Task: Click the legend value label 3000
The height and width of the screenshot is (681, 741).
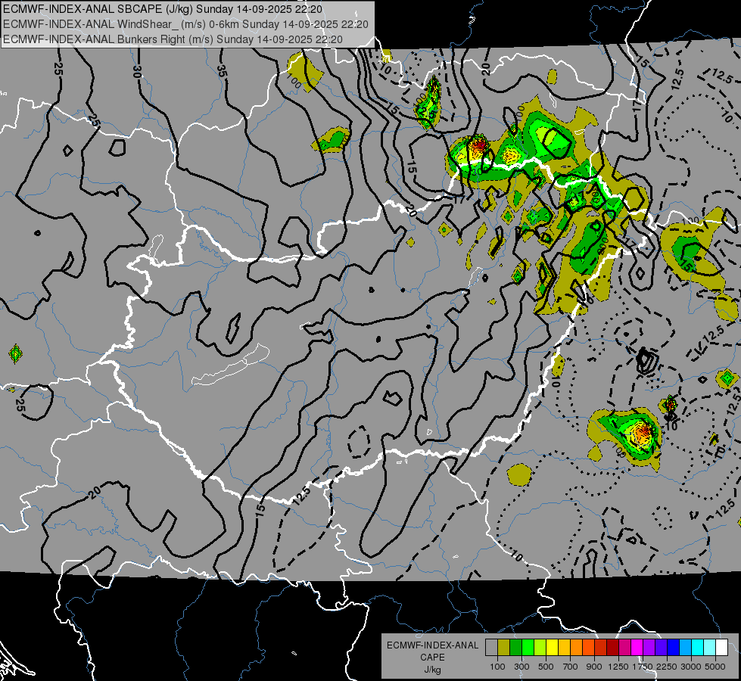Action: click(x=691, y=667)
